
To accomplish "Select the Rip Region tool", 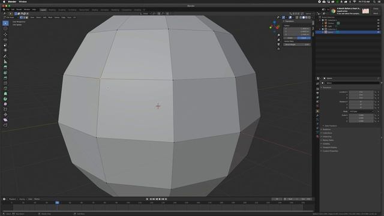I will 5,125.
